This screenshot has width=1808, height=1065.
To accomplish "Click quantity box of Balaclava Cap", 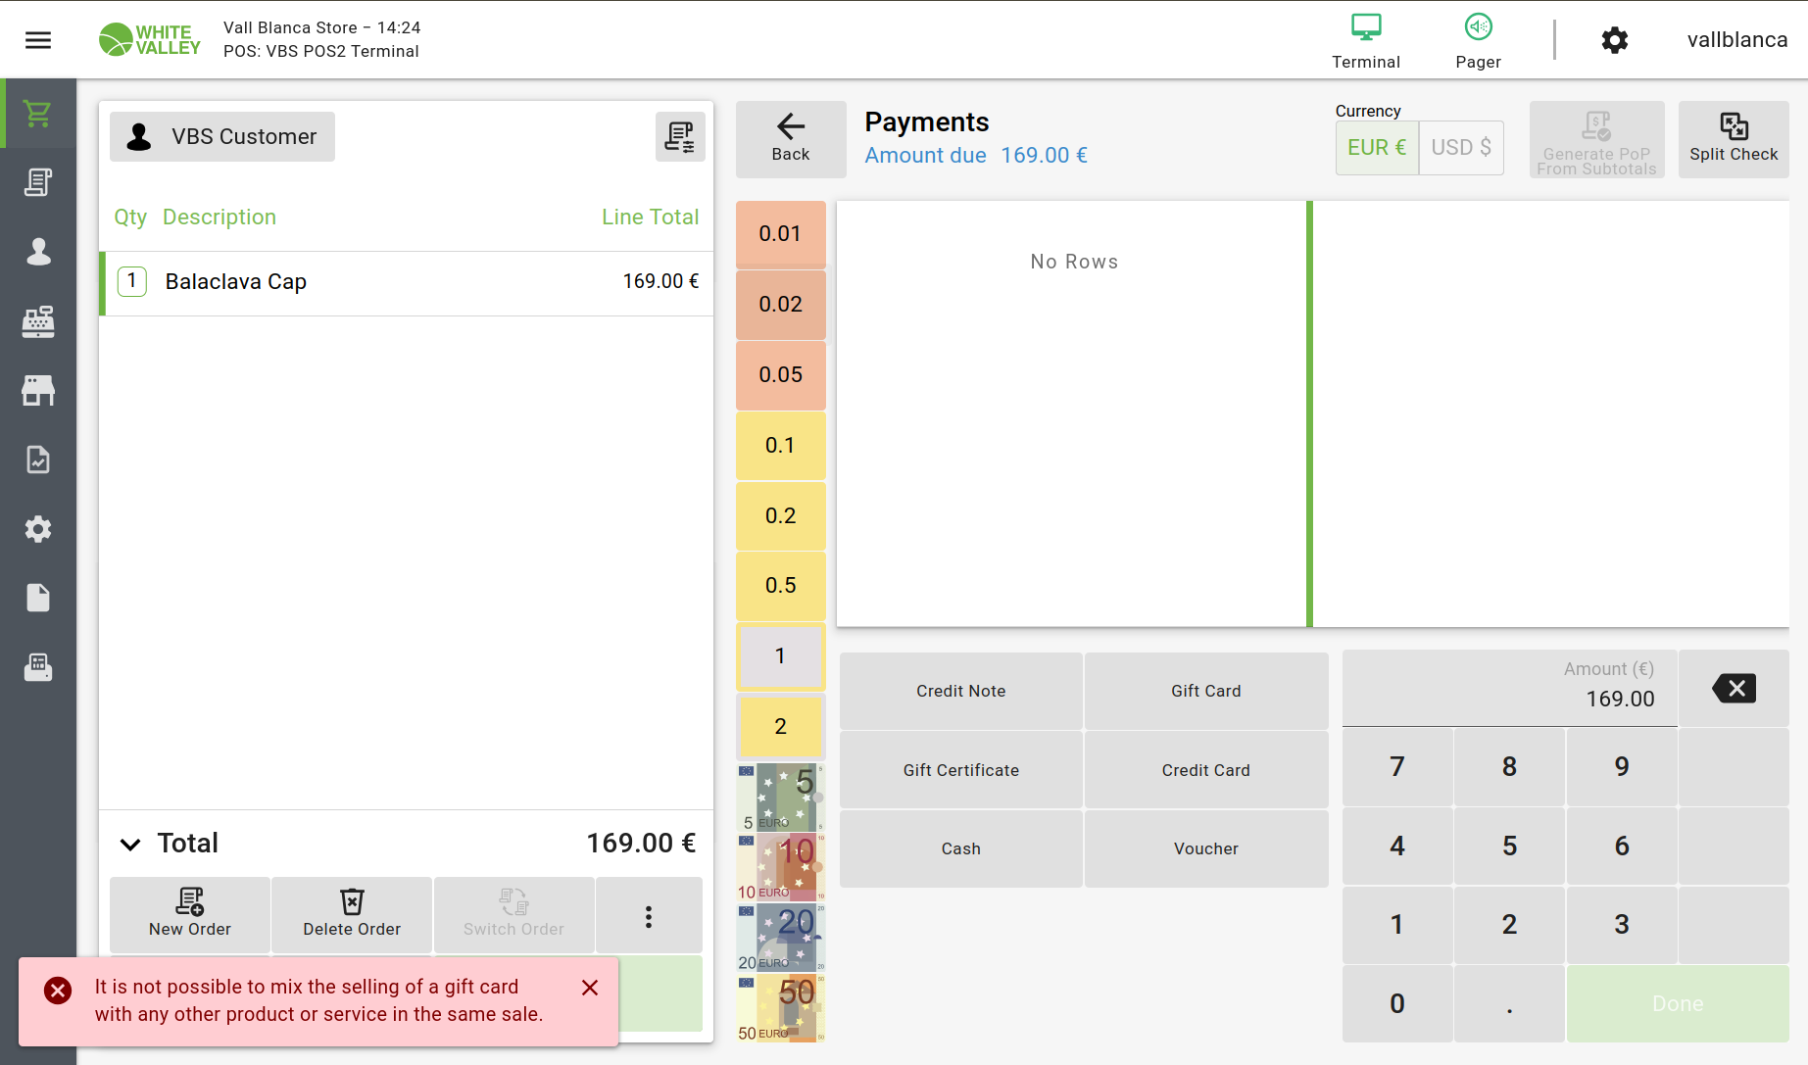I will coord(132,281).
